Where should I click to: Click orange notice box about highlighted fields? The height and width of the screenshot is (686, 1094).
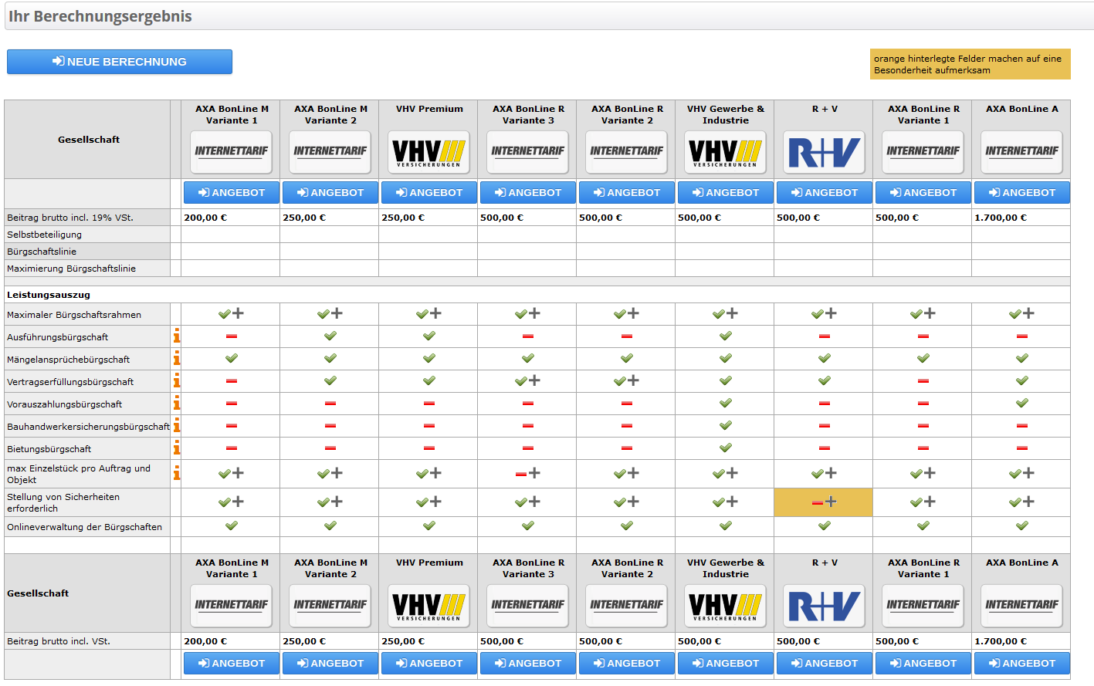[x=970, y=64]
